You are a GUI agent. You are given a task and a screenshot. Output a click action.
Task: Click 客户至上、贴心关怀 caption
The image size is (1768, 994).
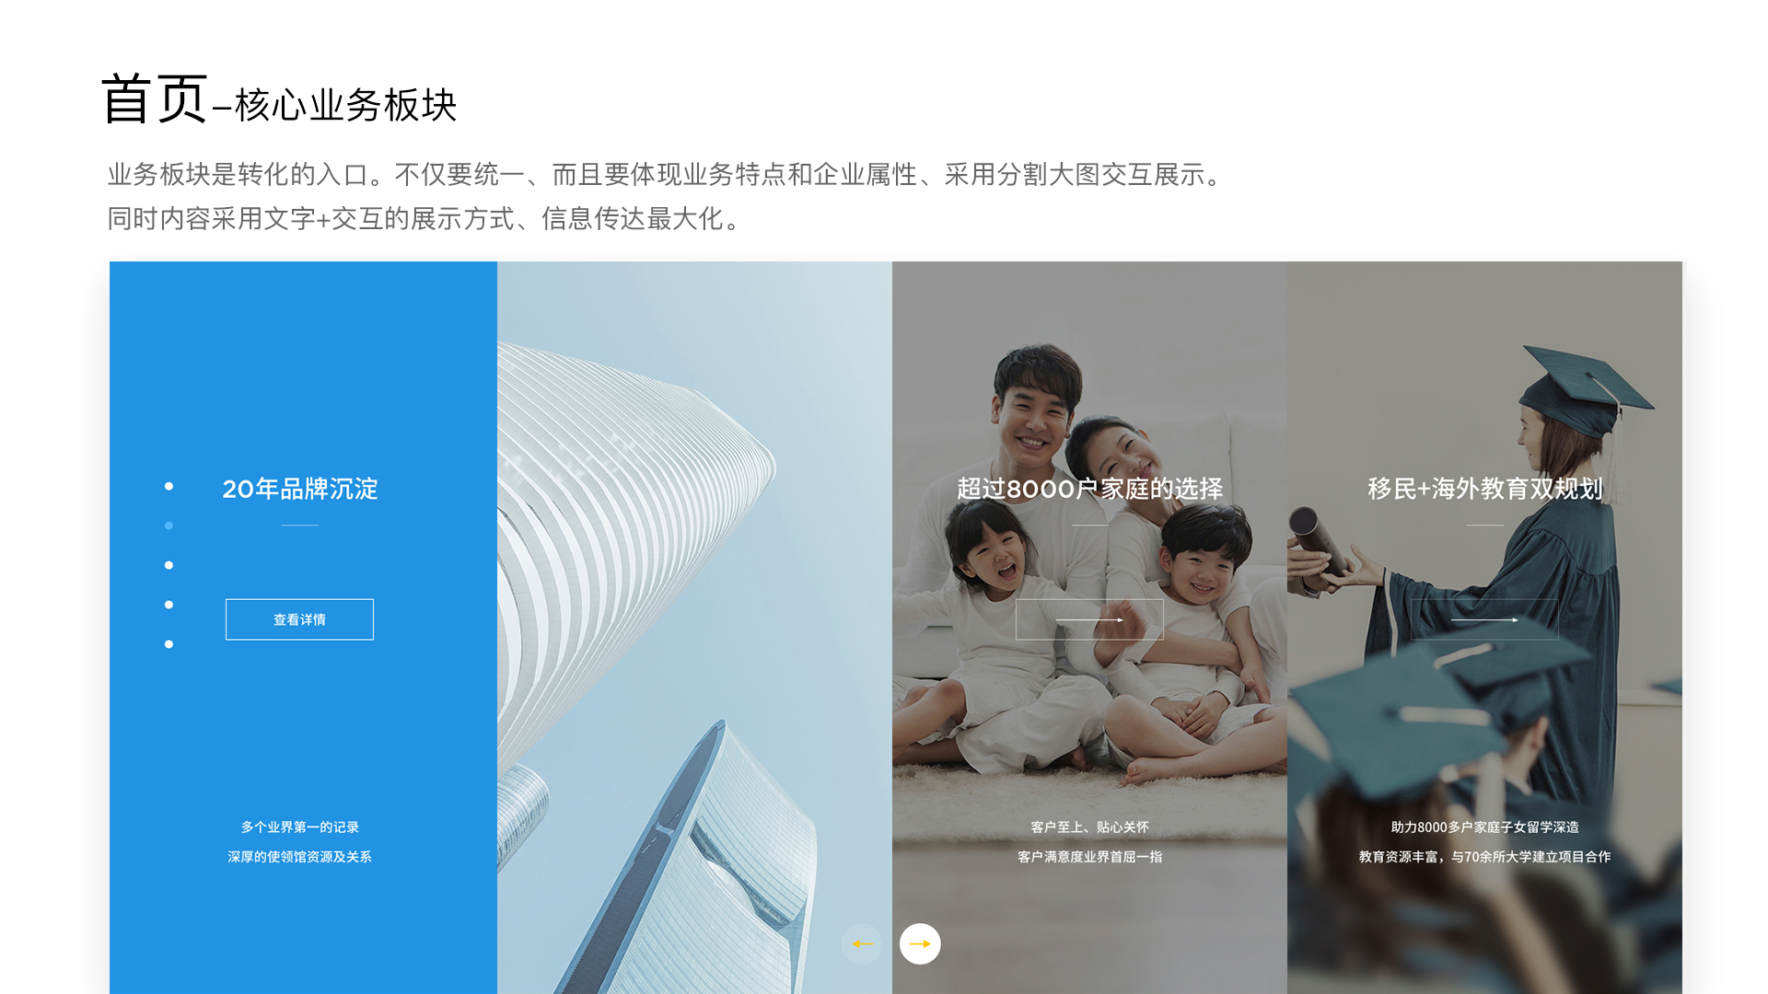[x=1089, y=827]
